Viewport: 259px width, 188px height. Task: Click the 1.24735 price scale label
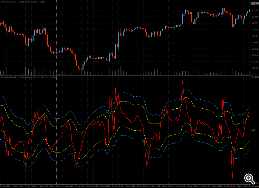(255, 23)
